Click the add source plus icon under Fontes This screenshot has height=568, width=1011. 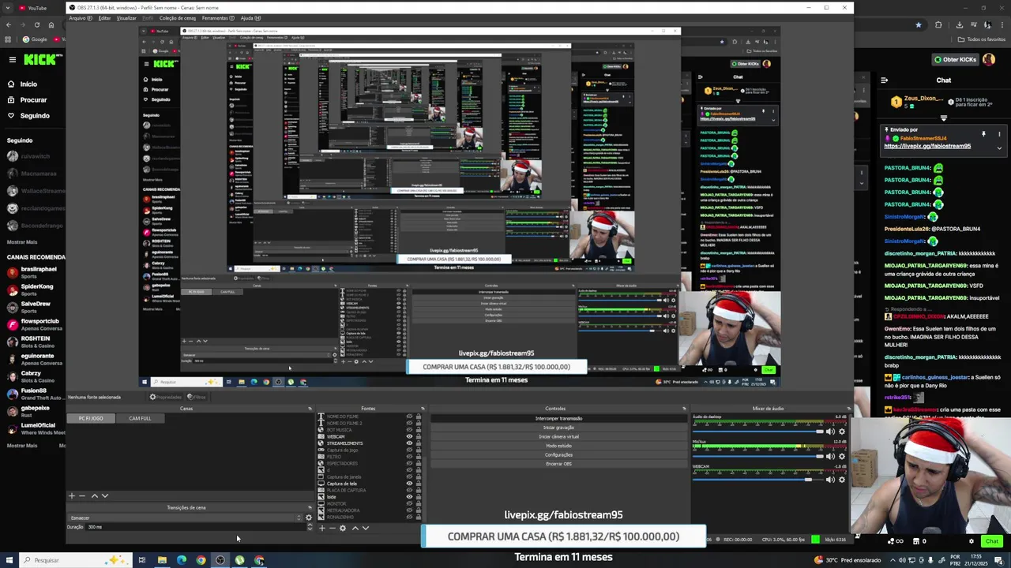point(321,528)
